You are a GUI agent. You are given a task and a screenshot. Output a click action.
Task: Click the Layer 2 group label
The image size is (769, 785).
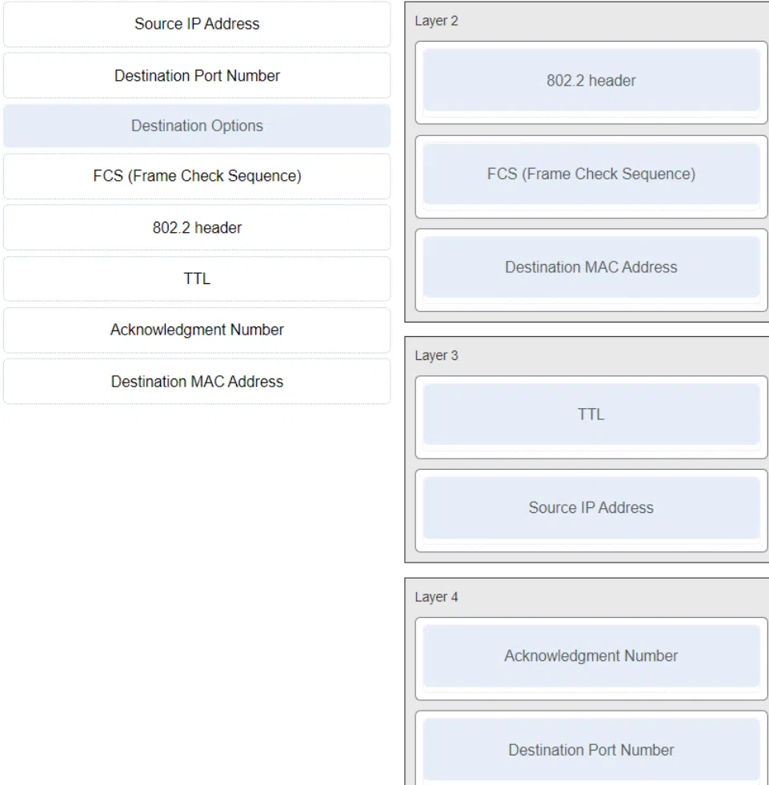(x=436, y=21)
